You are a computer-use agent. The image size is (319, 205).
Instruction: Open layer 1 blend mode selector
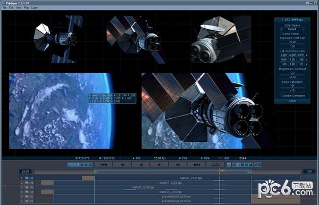click(31, 178)
